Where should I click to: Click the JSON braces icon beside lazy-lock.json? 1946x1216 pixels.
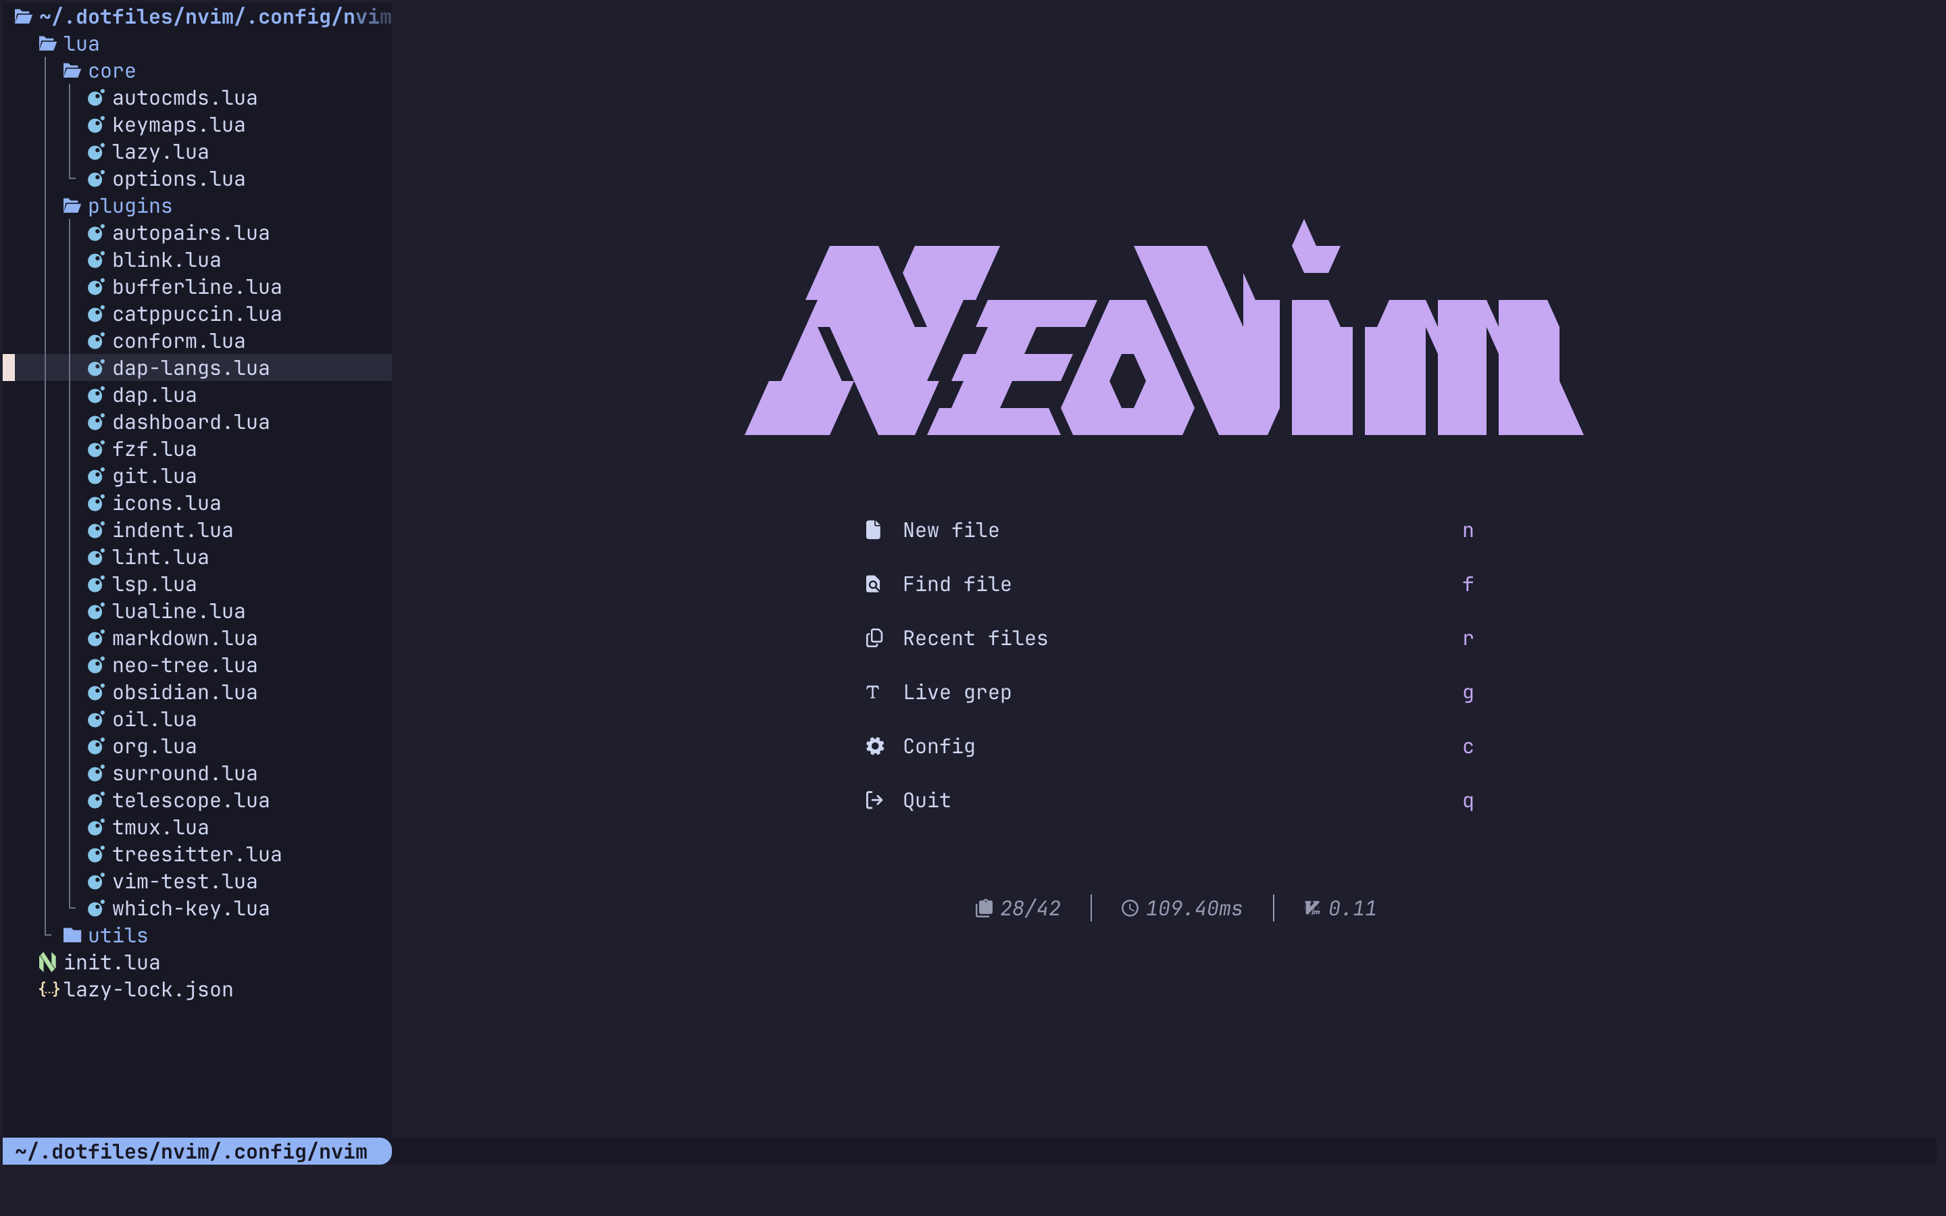(49, 990)
